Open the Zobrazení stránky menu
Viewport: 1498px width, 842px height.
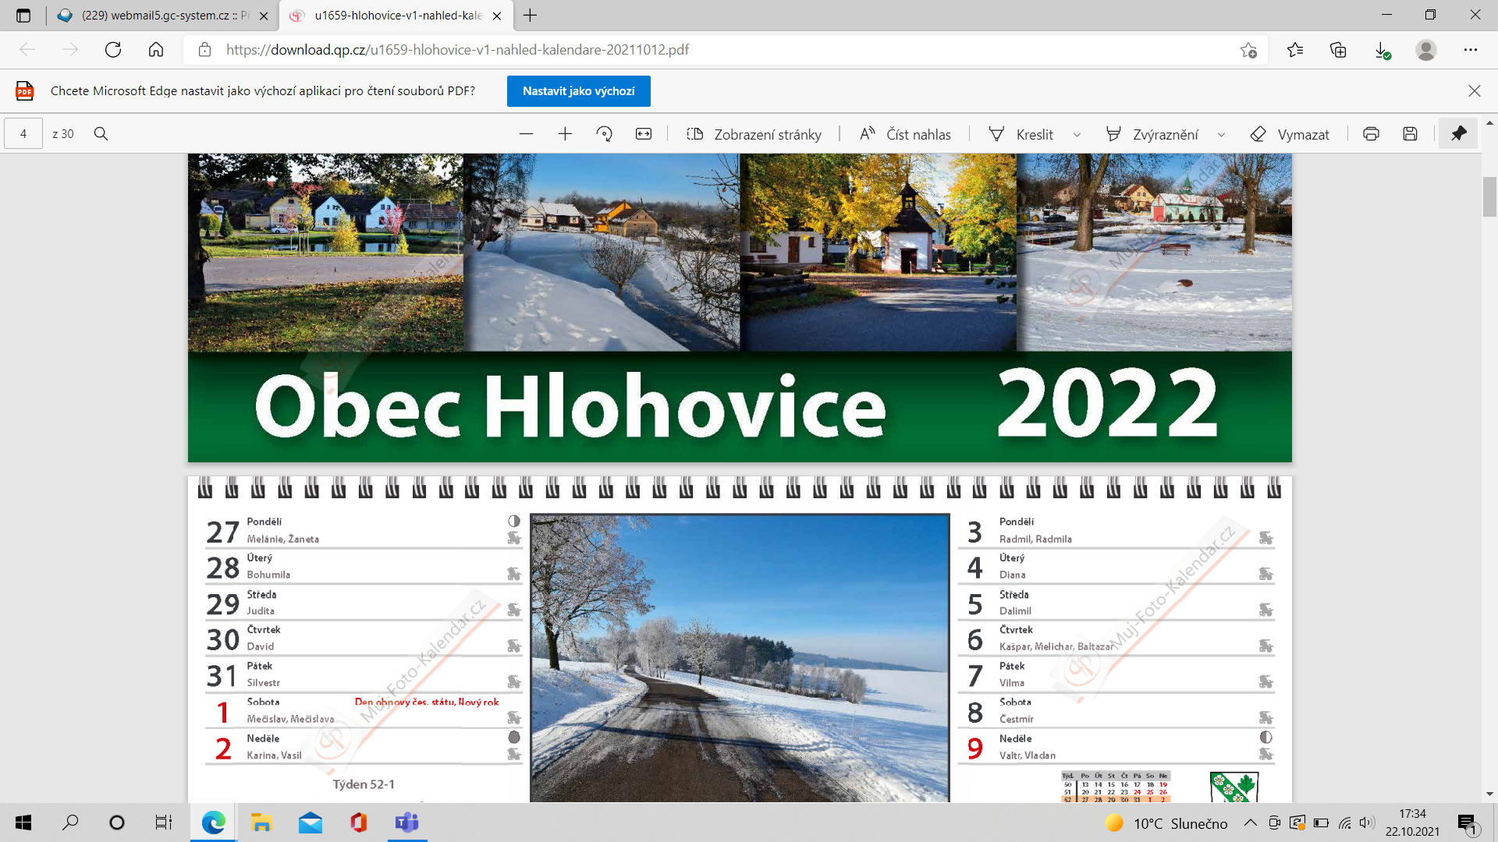coord(754,134)
